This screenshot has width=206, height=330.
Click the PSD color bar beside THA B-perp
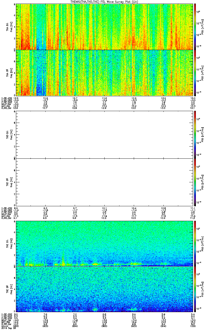[x=195, y=27]
